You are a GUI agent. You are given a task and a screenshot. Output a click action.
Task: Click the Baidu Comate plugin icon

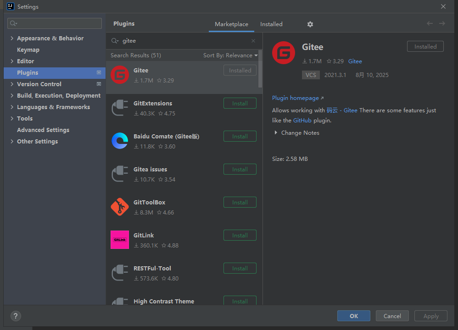pyautogui.click(x=120, y=141)
